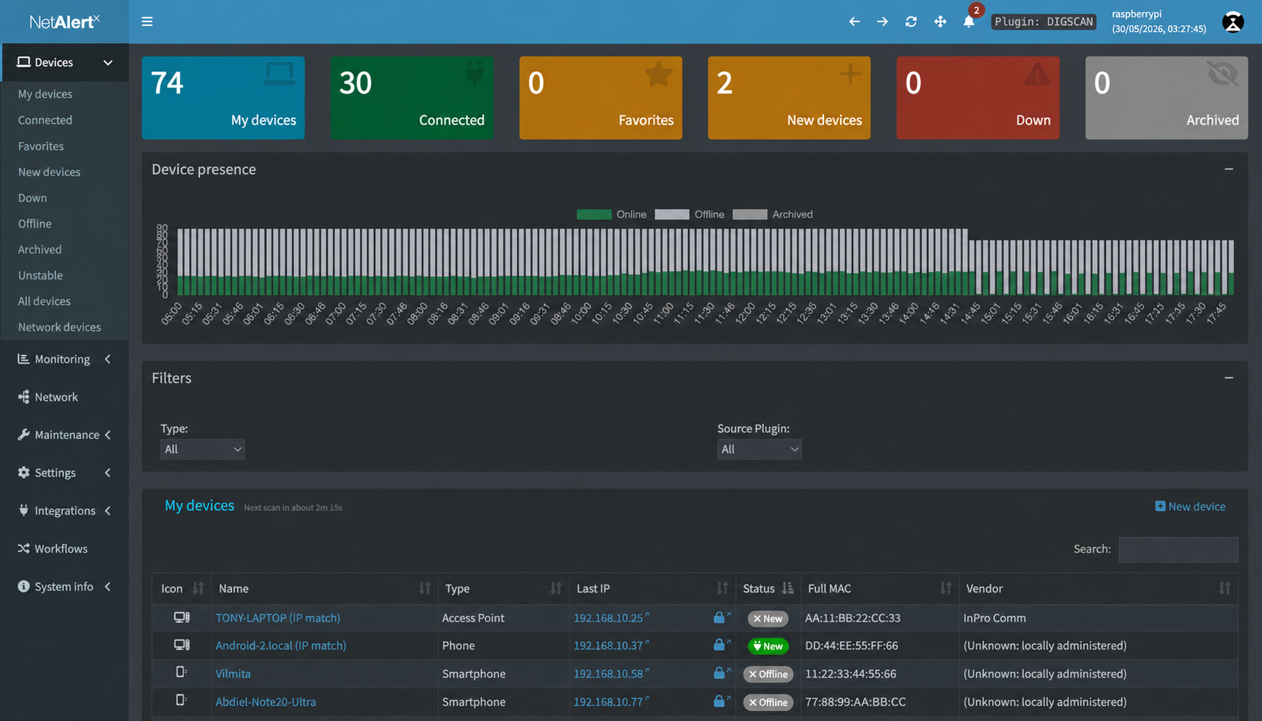Click the green Connected 30 card
Viewport: 1262px width, 721px height.
click(412, 97)
